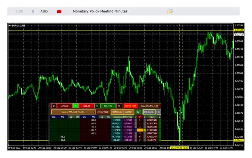Image resolution: width=252 pixels, height=158 pixels.
Task: Select the 2022.09.20 12:30 date field
Action: pos(149,106)
